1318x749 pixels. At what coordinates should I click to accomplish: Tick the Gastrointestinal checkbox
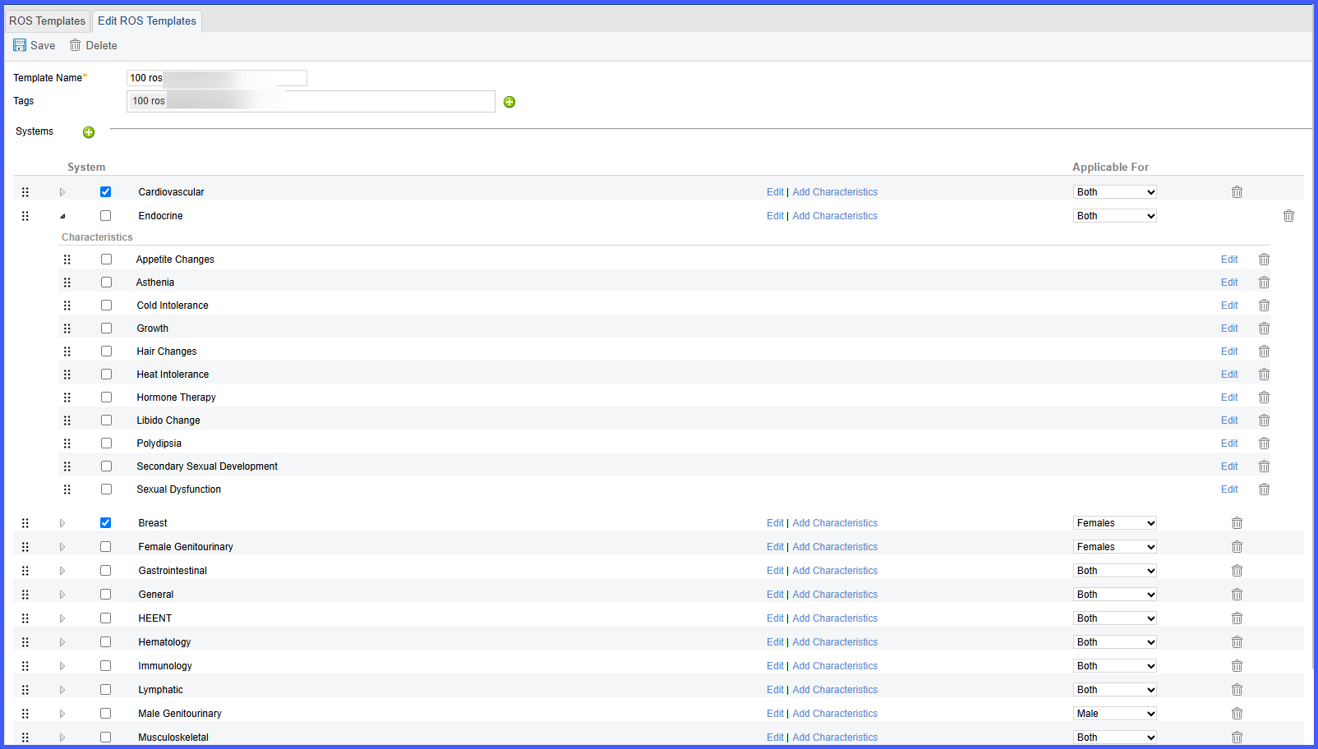pos(105,571)
